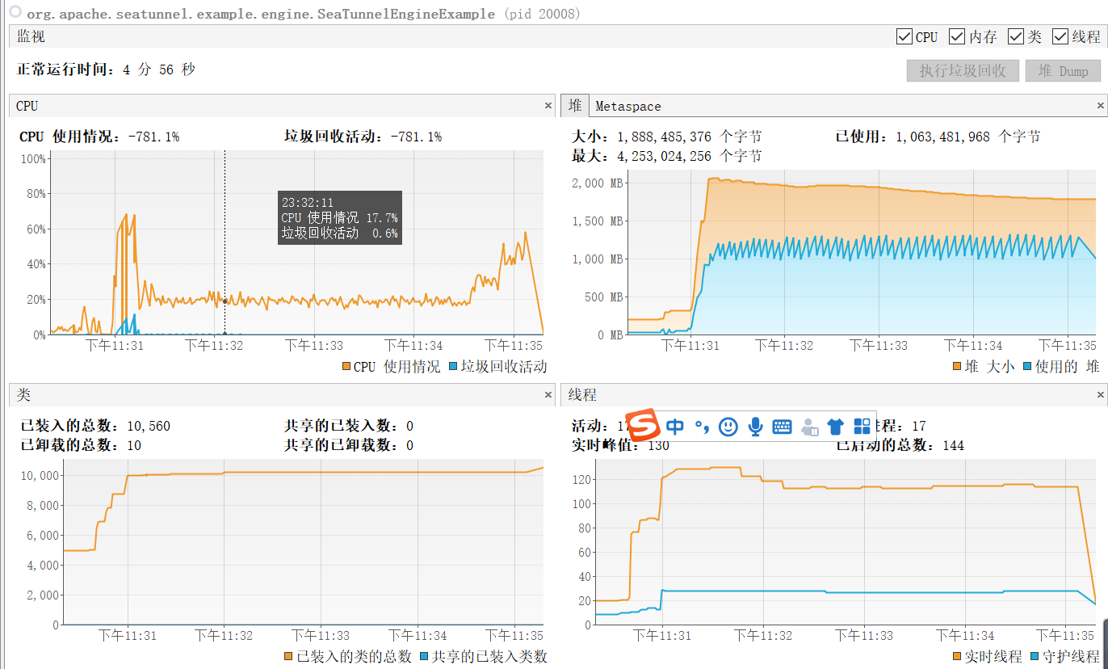Click the 执行垃圾回收 button
1108x669 pixels.
tap(963, 71)
